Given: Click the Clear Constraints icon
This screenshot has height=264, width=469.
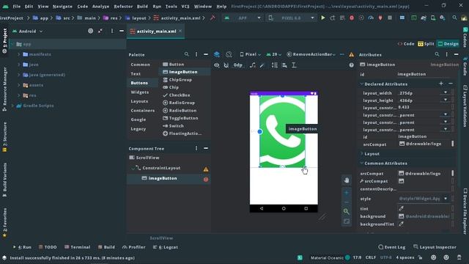Looking at the screenshot, I should [x=252, y=65].
